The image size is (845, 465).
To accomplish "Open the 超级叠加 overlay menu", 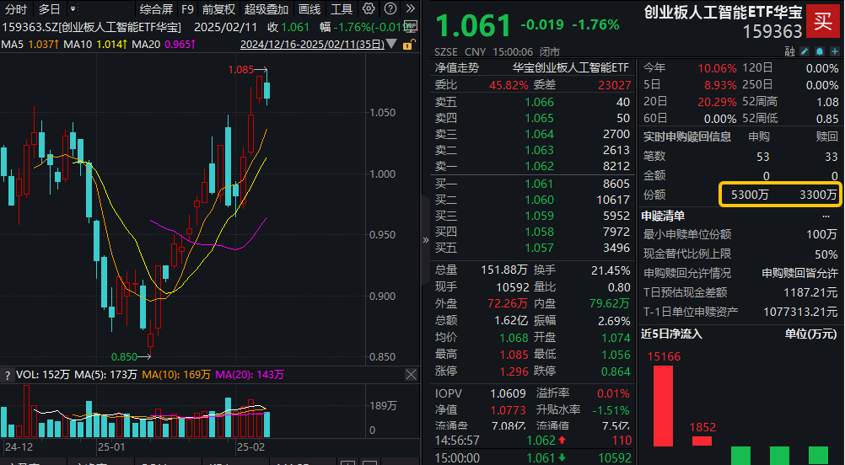I will pyautogui.click(x=266, y=9).
